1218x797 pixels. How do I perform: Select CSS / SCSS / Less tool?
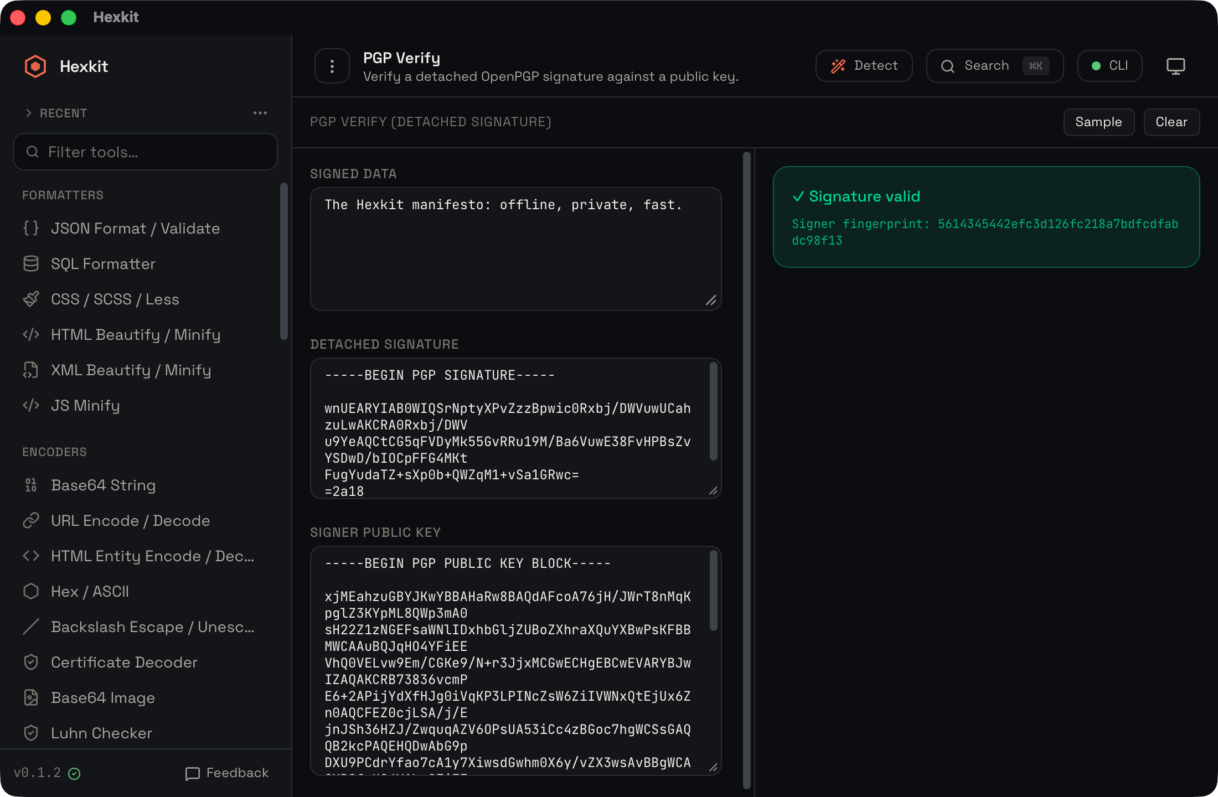tap(145, 299)
